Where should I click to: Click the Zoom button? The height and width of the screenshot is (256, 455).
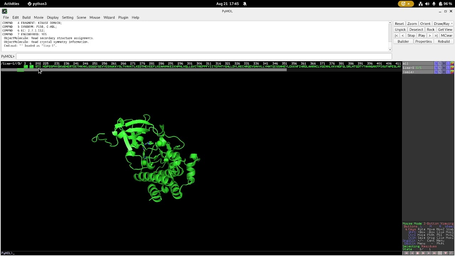click(412, 24)
